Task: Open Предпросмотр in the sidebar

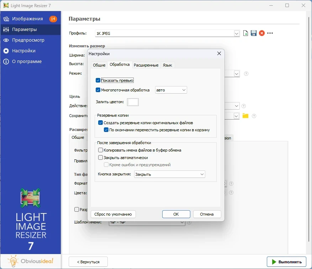Action: (31, 40)
